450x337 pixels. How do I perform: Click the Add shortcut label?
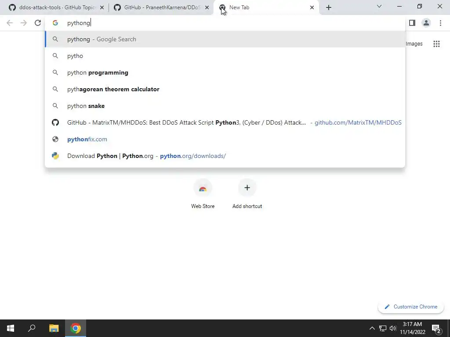pyautogui.click(x=247, y=206)
